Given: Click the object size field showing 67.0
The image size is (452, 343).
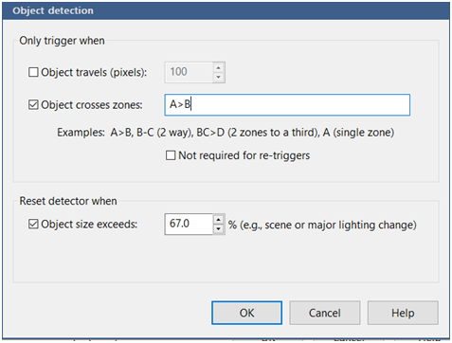Looking at the screenshot, I should click(189, 224).
